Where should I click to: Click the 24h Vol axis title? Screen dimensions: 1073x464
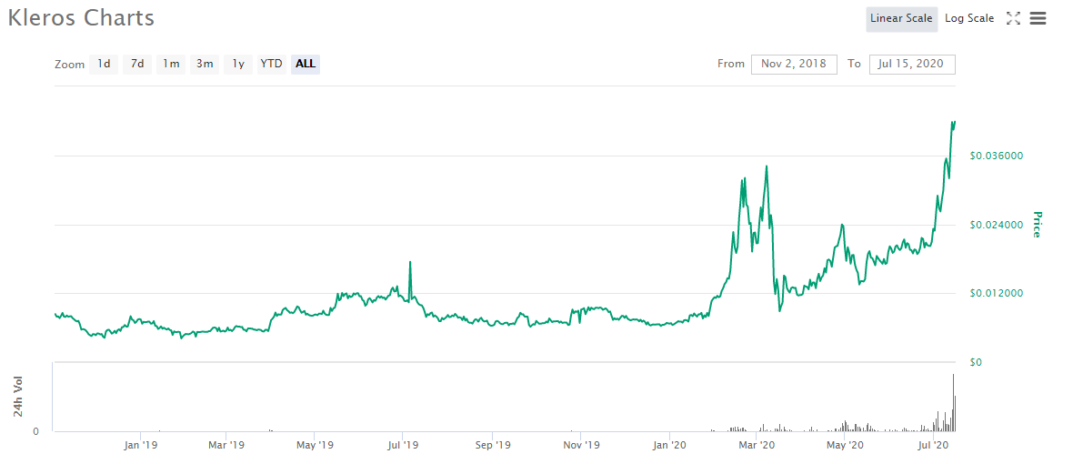point(18,397)
